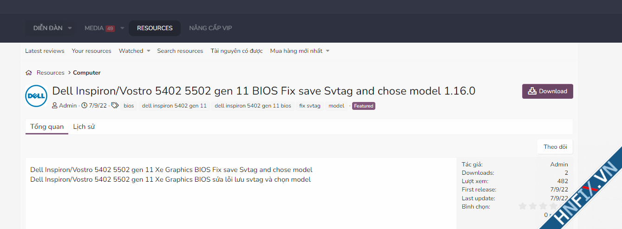
Task: Click the "bios" tag
Action: [x=129, y=106]
